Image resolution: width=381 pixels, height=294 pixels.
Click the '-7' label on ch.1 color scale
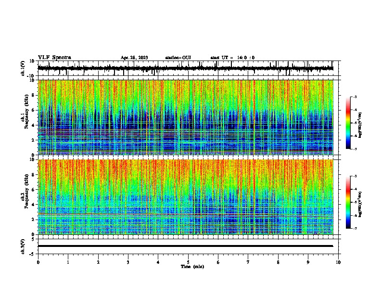[x=355, y=149]
